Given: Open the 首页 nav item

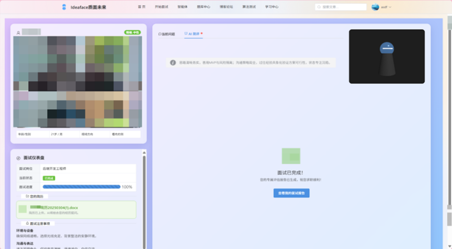Looking at the screenshot, I should tap(141, 7).
